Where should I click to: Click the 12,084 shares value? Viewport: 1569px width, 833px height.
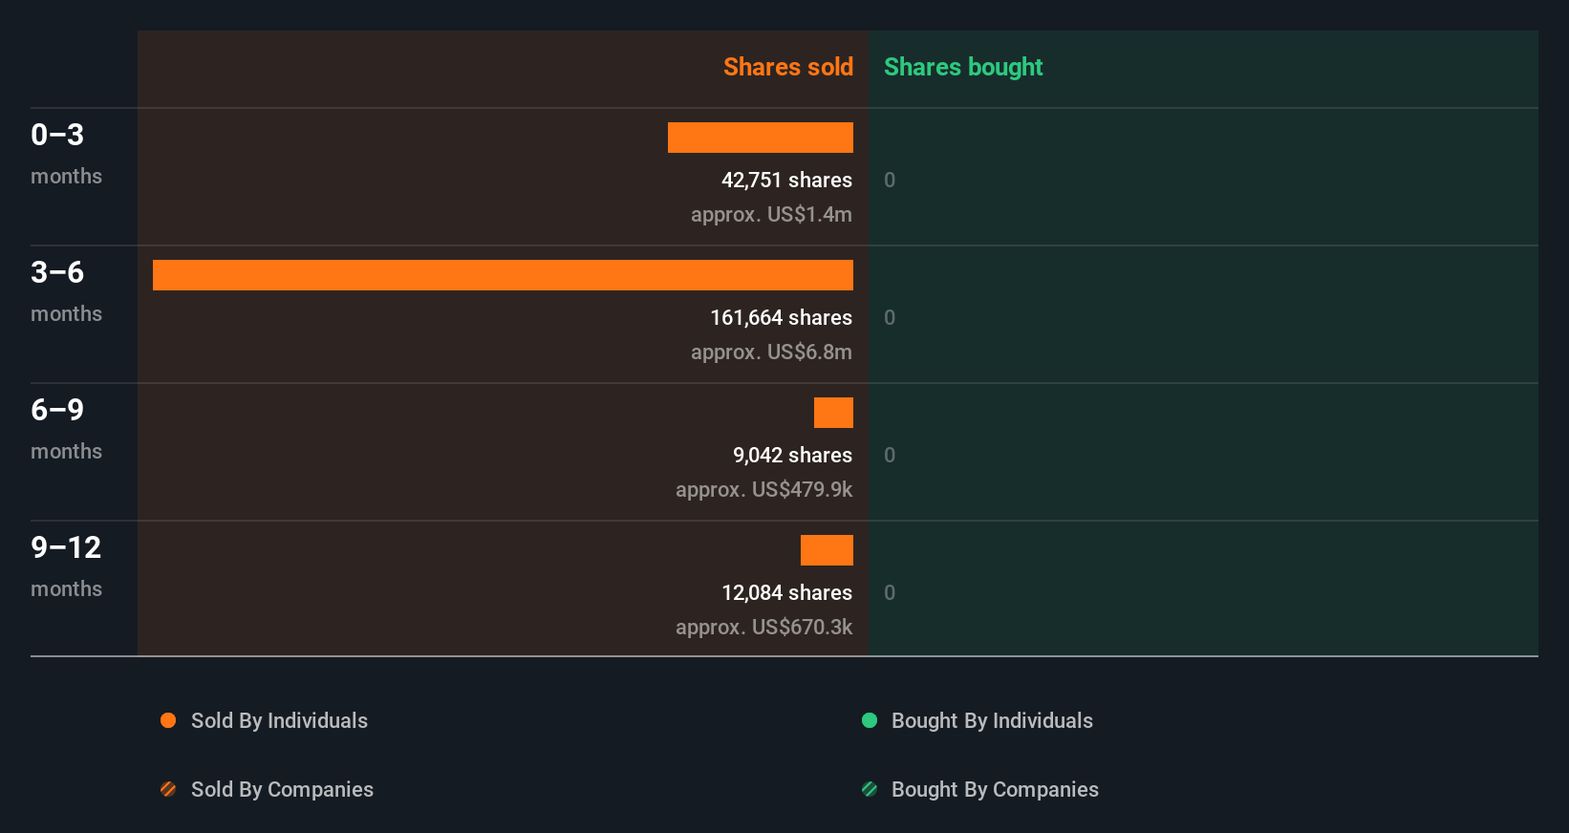786,592
